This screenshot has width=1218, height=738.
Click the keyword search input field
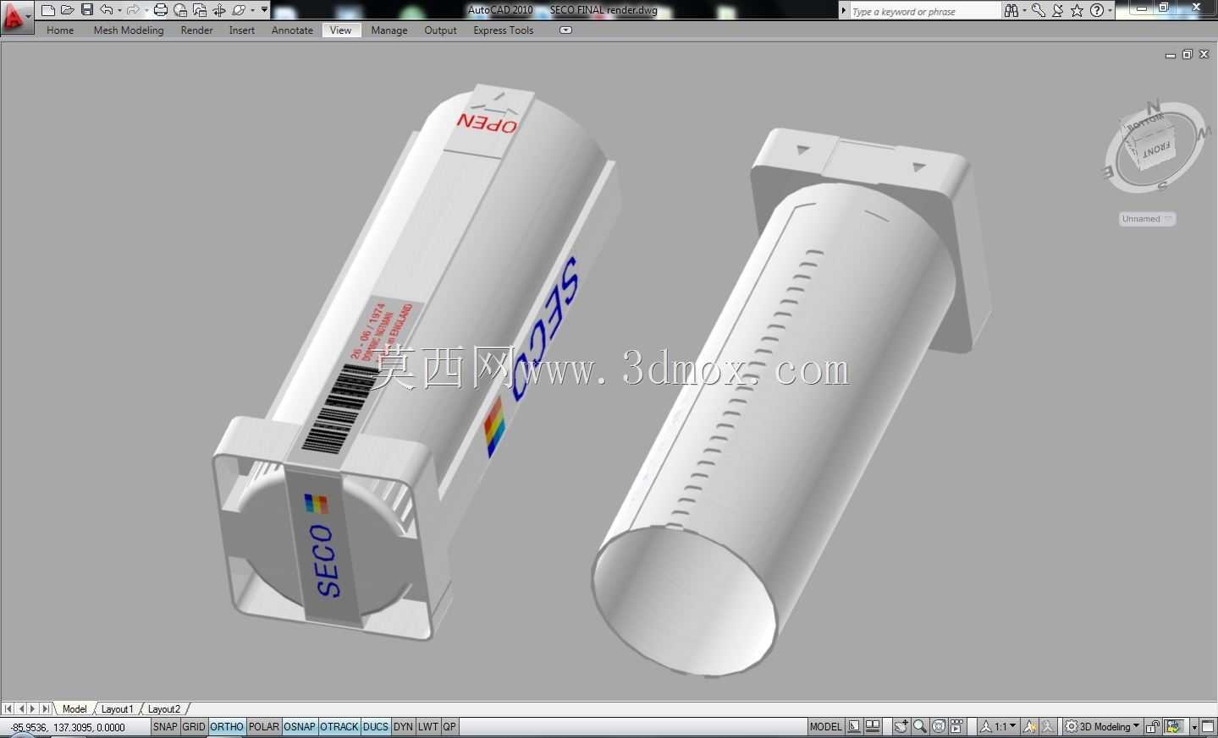tap(924, 11)
